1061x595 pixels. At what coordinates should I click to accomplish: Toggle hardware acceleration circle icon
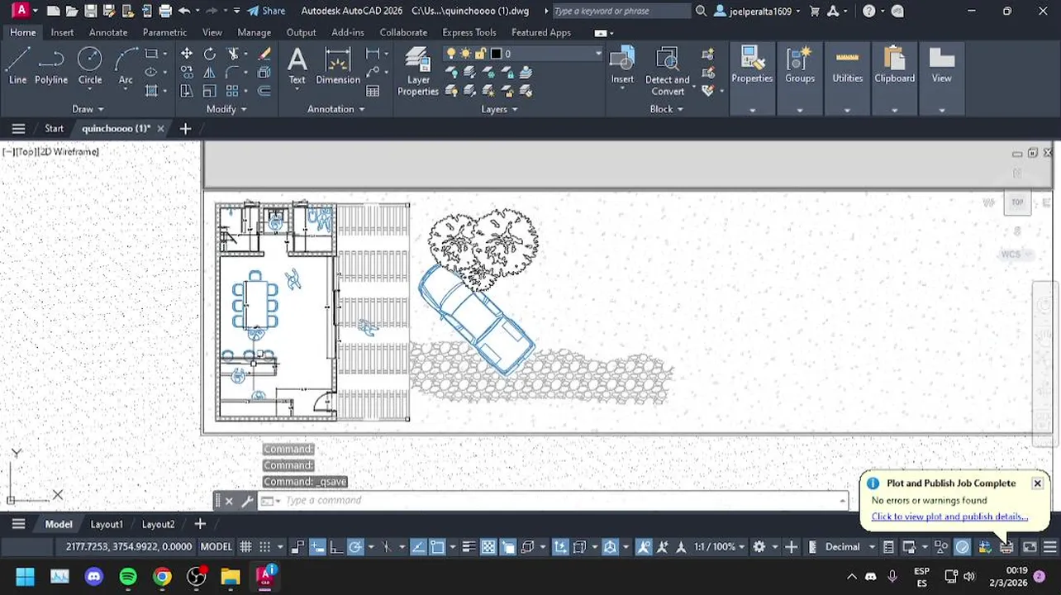[962, 547]
